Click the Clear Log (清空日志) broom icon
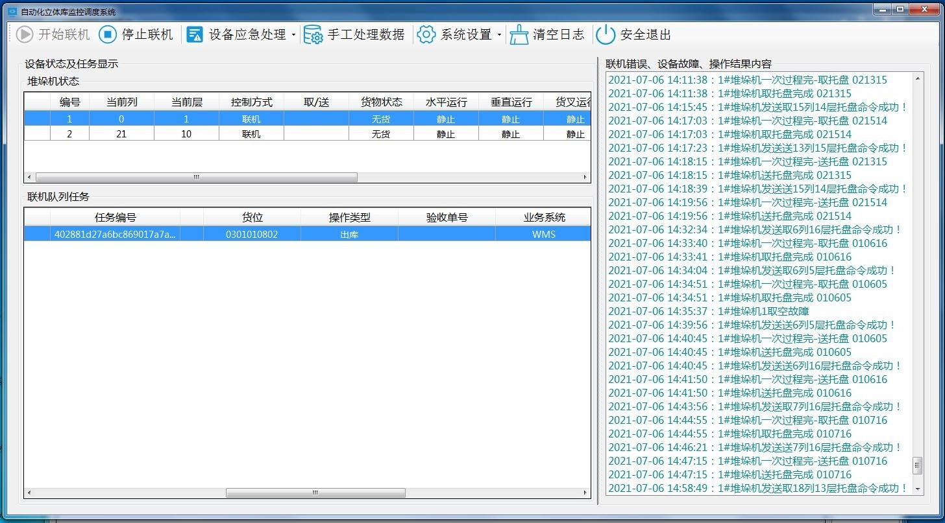The image size is (945, 523). pos(519,34)
